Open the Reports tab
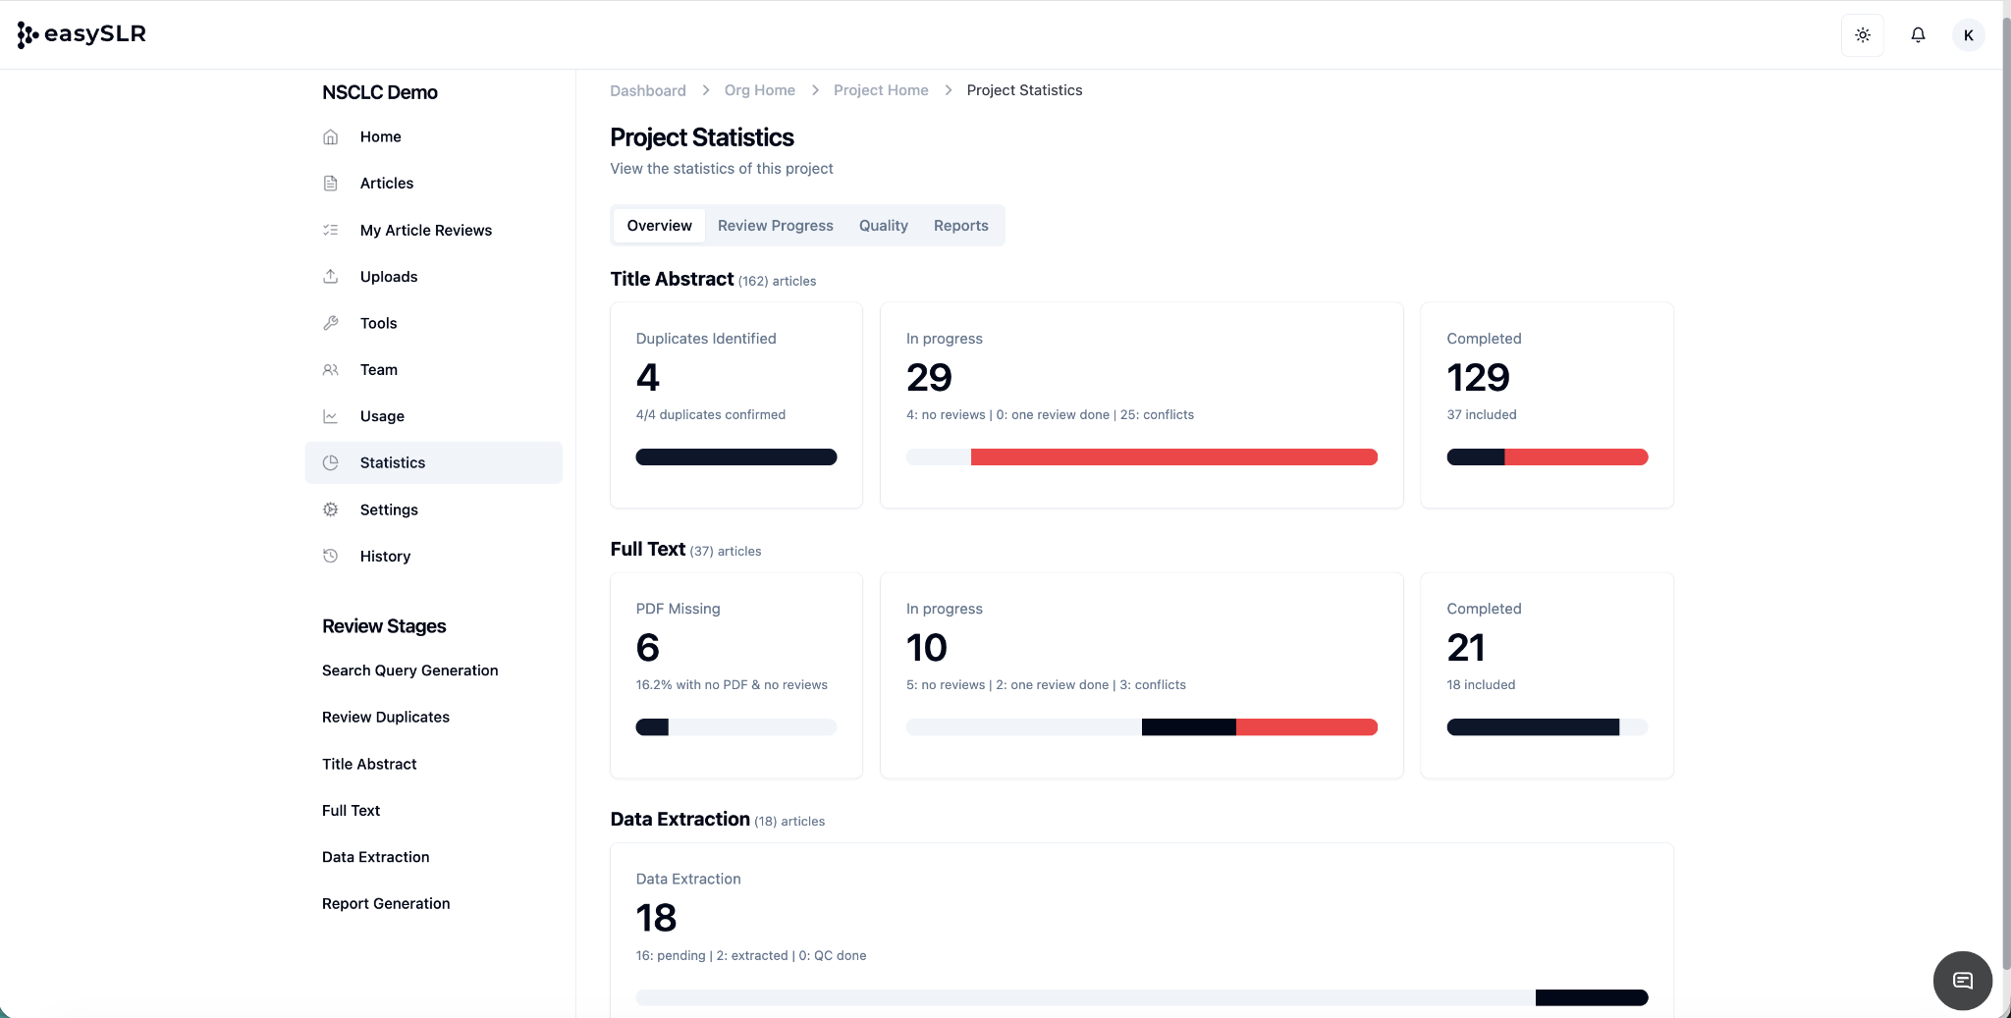Screen dimensions: 2011x1018 click(x=960, y=226)
